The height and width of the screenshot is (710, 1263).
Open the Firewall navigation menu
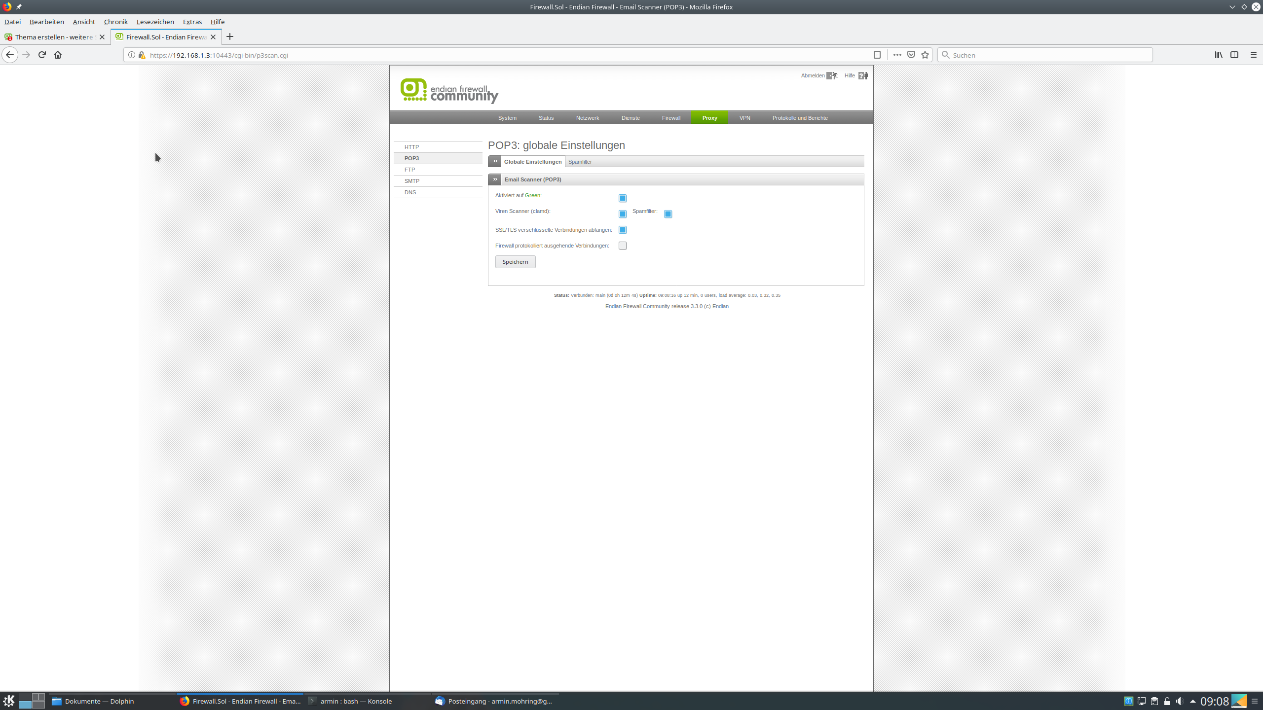click(671, 118)
